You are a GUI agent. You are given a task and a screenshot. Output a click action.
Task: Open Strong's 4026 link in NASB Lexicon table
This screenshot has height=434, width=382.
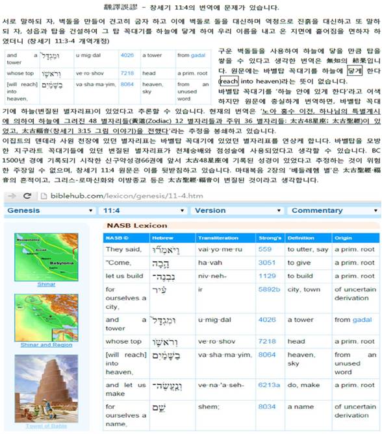266,320
